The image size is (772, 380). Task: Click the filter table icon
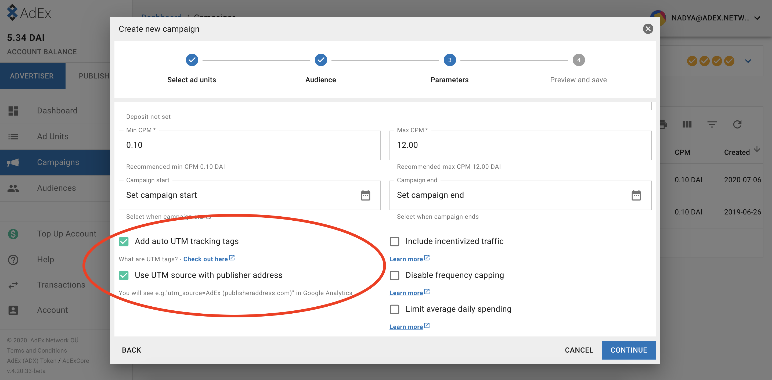click(x=712, y=124)
